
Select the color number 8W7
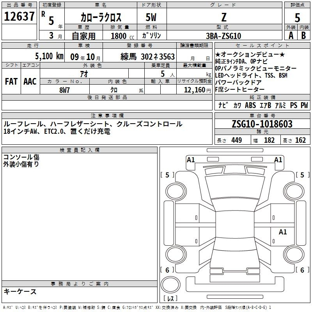[65, 90]
